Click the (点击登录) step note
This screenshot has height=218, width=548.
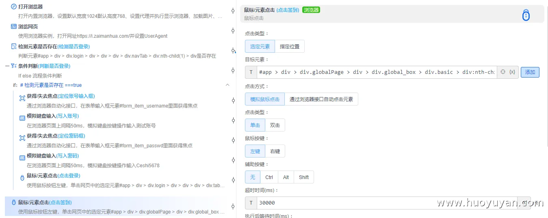pyautogui.click(x=69, y=175)
